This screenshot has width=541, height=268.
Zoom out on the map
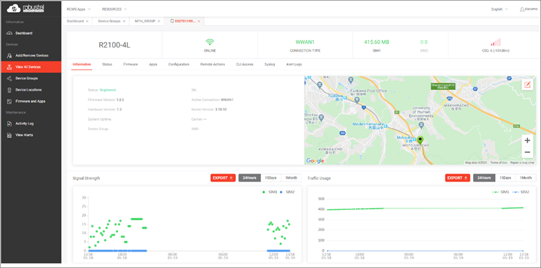tap(527, 152)
